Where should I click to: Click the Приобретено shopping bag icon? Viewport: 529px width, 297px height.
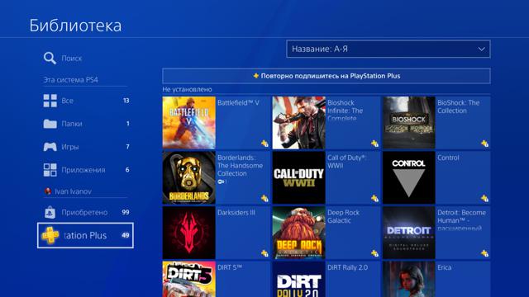coord(50,213)
